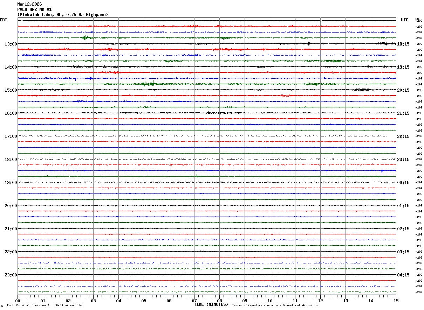Click the blue downward spike on the 18:30 trace
Viewport: 424px width, 310px height.
(x=382, y=171)
